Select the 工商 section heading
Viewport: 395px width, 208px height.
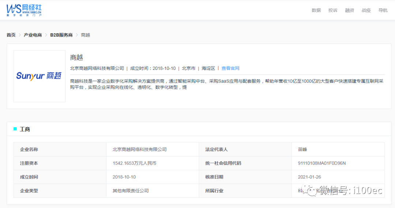pyautogui.click(x=25, y=129)
